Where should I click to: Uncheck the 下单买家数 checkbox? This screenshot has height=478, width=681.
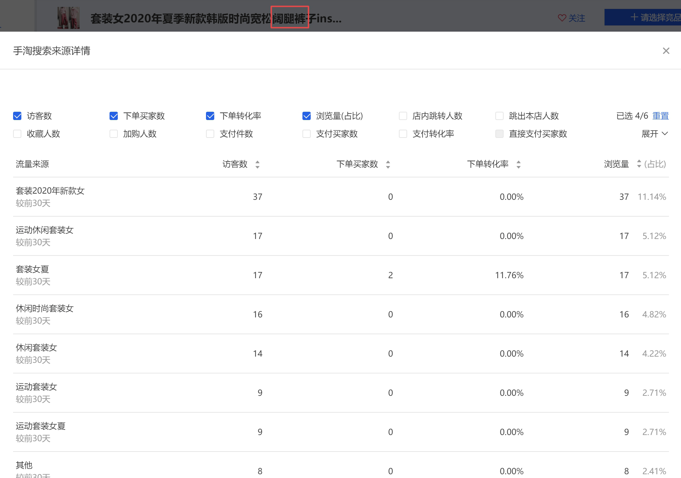click(x=114, y=116)
